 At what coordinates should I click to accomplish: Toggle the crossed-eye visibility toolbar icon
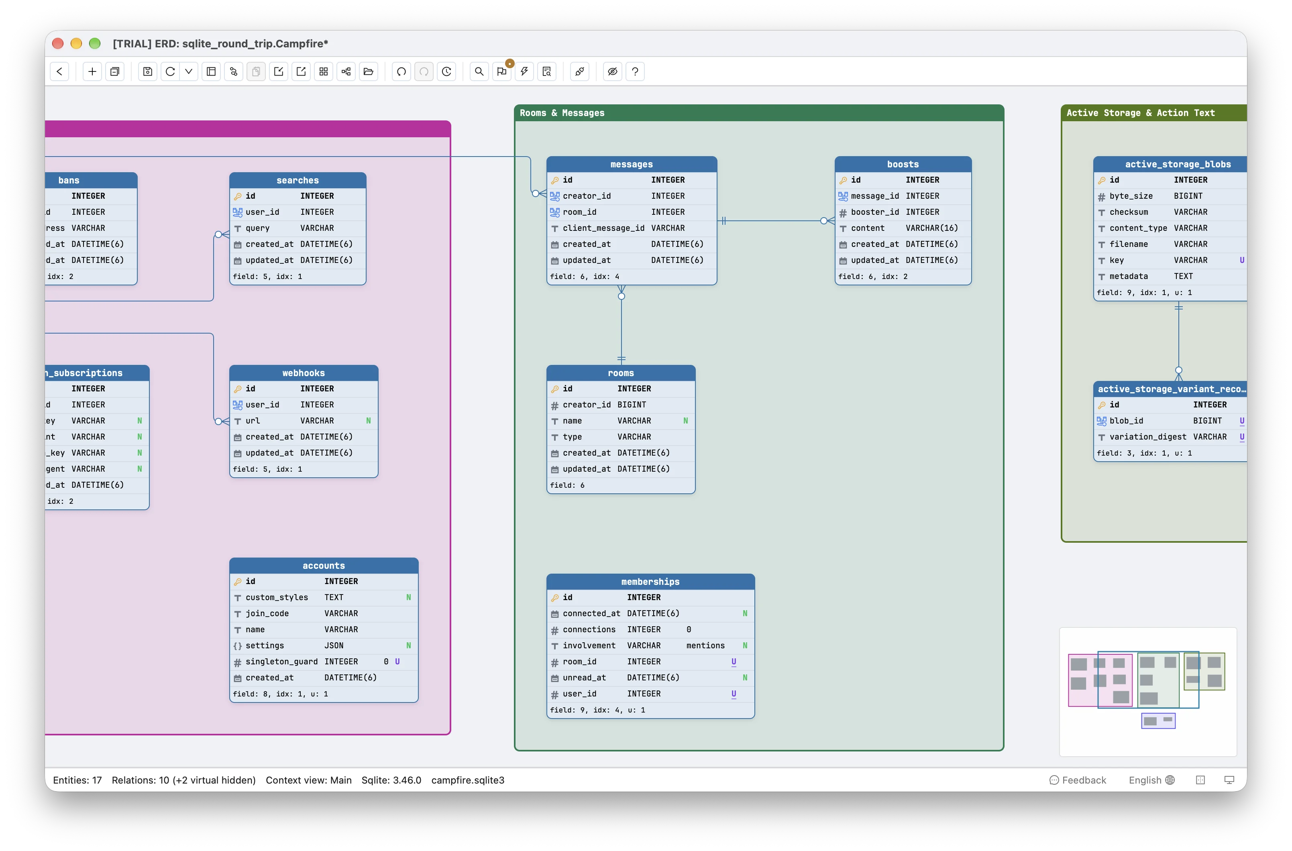pyautogui.click(x=613, y=71)
